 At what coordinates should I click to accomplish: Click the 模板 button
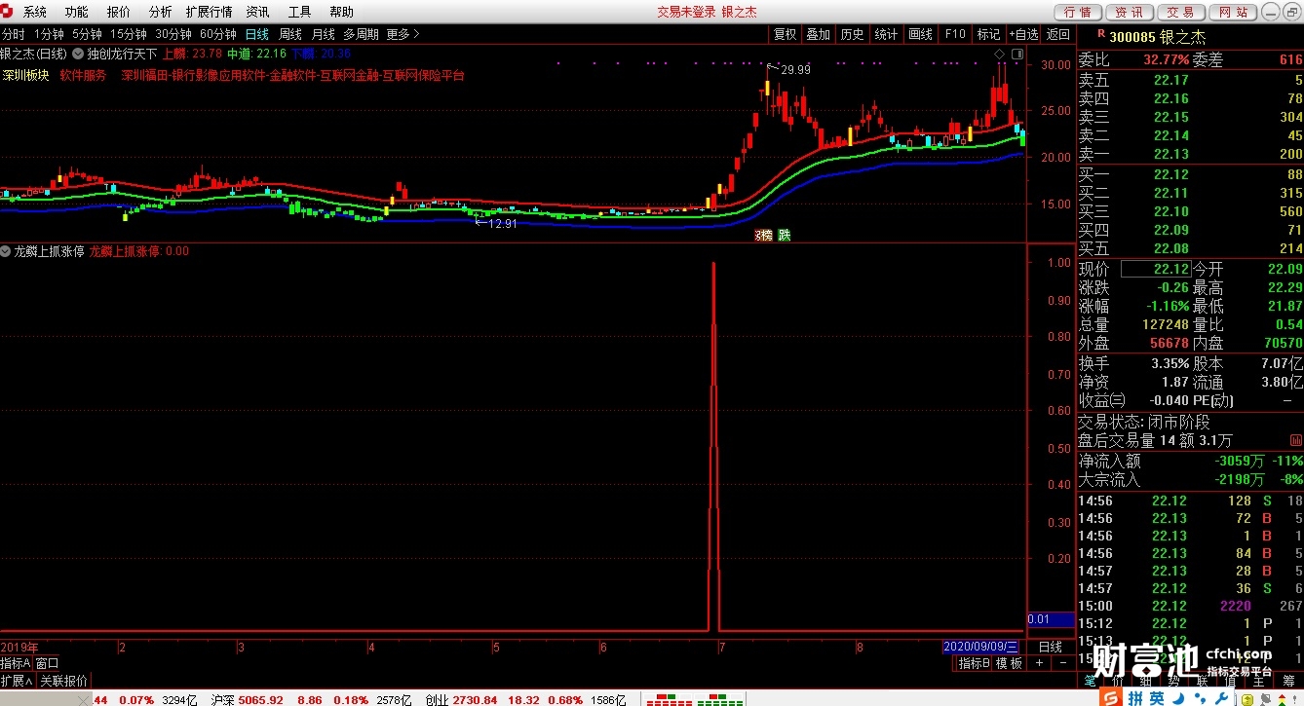click(x=1009, y=663)
